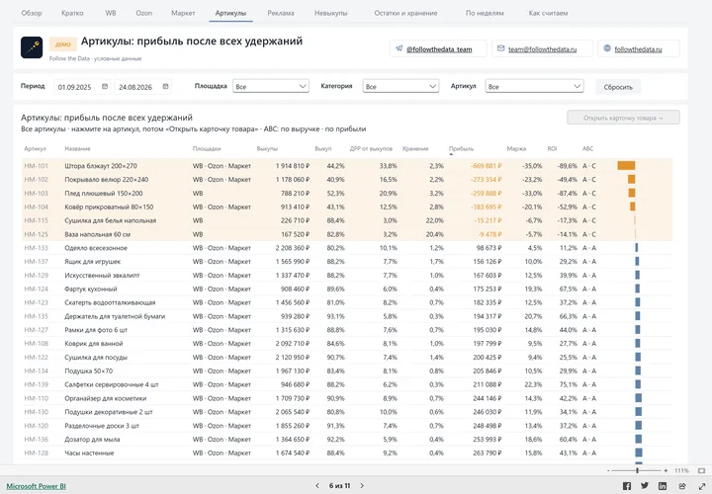This screenshot has height=494, width=712.
Task: Sort by the Прибыль column header
Action: (x=461, y=148)
